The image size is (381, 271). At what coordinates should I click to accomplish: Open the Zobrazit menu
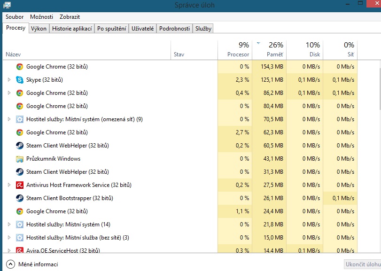click(70, 17)
